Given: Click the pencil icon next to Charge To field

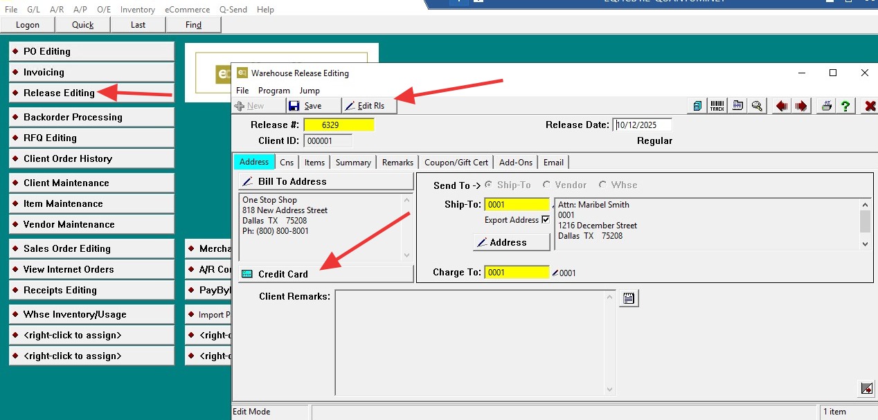Looking at the screenshot, I should tap(555, 273).
